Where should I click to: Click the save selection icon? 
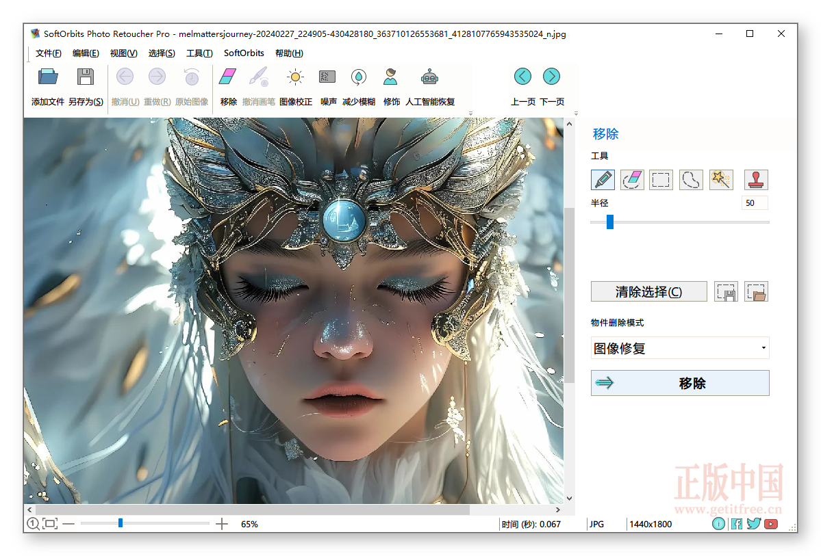(726, 292)
